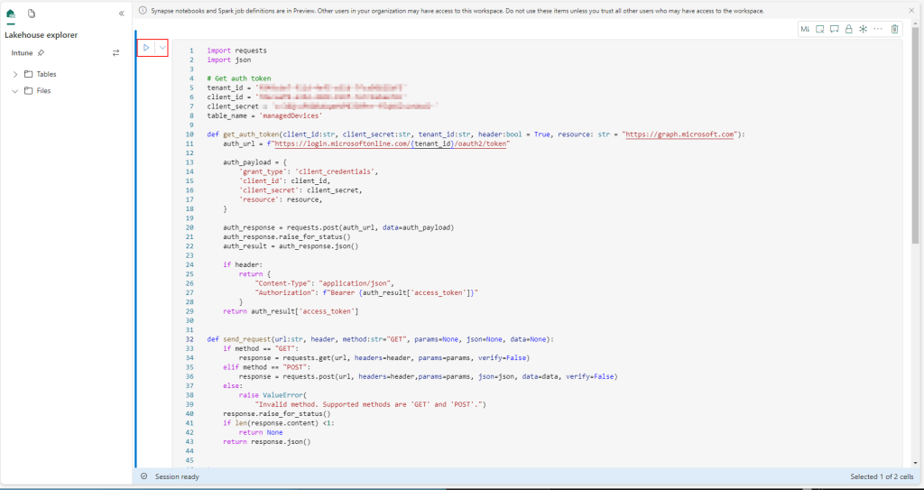Open more cell options ellipsis

878,29
